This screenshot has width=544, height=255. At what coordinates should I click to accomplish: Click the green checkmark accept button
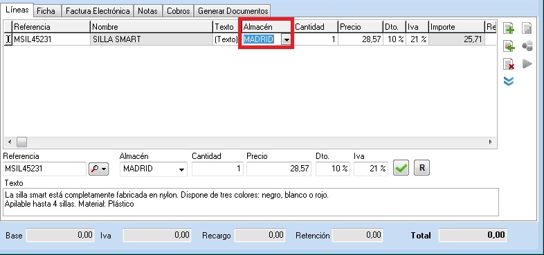401,169
